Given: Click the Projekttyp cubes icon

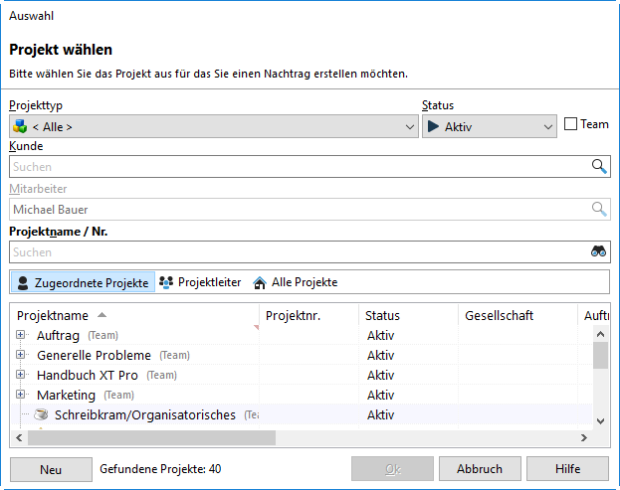Looking at the screenshot, I should pos(20,126).
